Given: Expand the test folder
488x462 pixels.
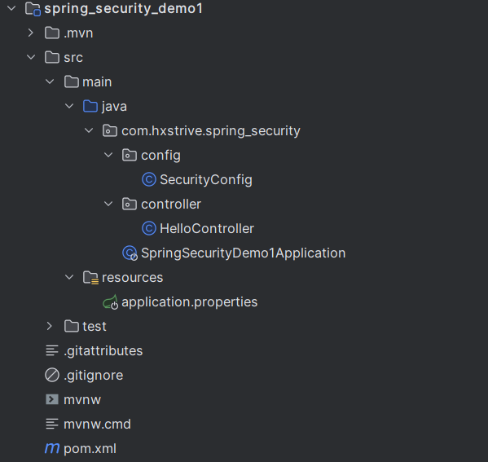Looking at the screenshot, I should 50,326.
